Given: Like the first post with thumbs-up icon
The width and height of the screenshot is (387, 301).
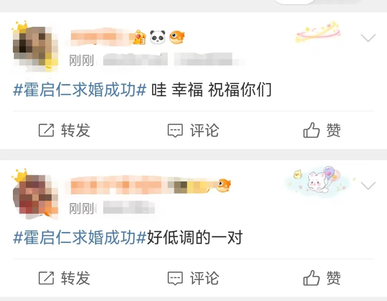Looking at the screenshot, I should coord(312,130).
